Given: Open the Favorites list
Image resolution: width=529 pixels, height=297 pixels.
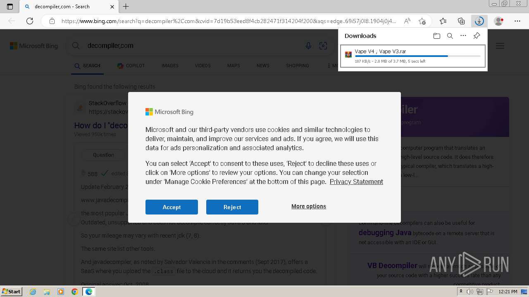Looking at the screenshot, I should (x=443, y=21).
